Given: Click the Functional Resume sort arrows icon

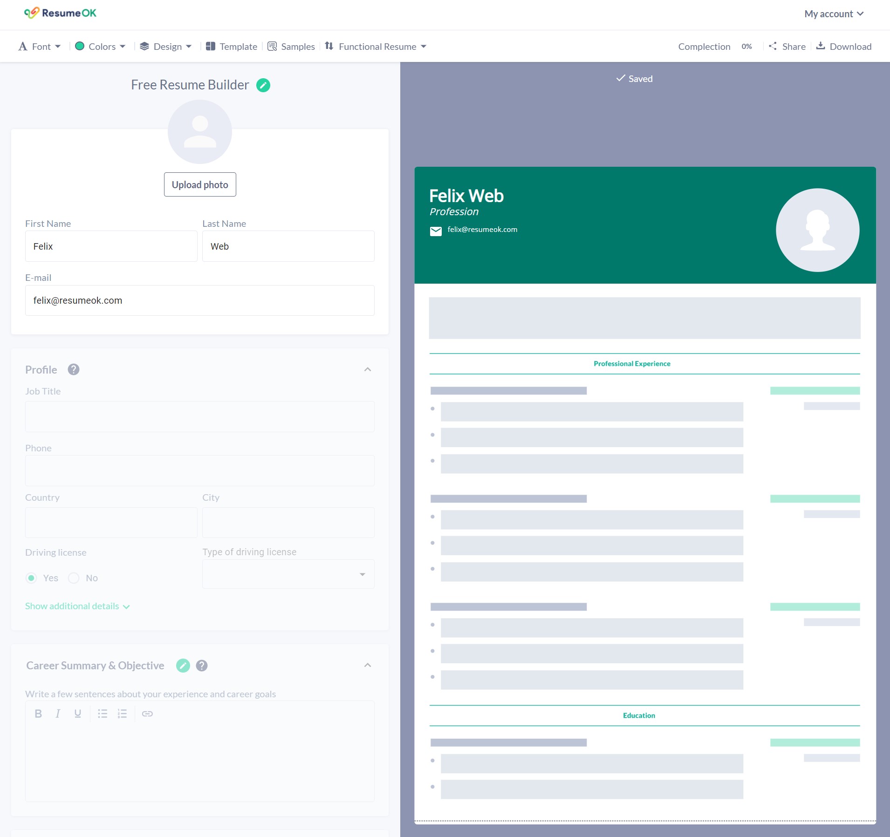Looking at the screenshot, I should 329,46.
